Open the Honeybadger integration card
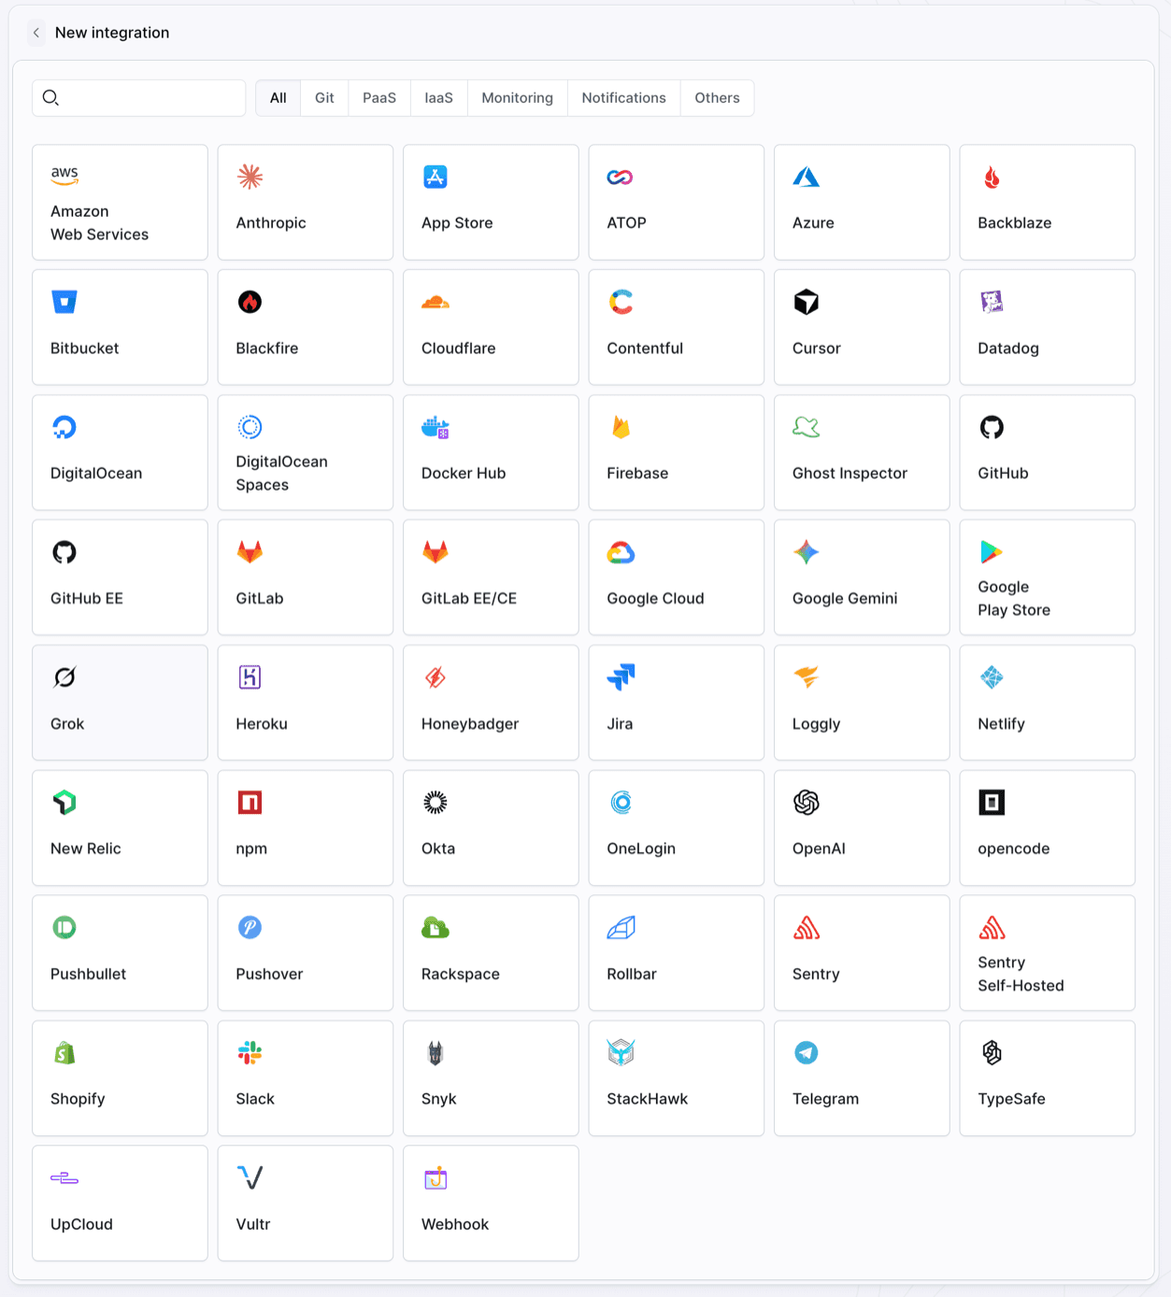The height and width of the screenshot is (1297, 1171). [x=491, y=703]
